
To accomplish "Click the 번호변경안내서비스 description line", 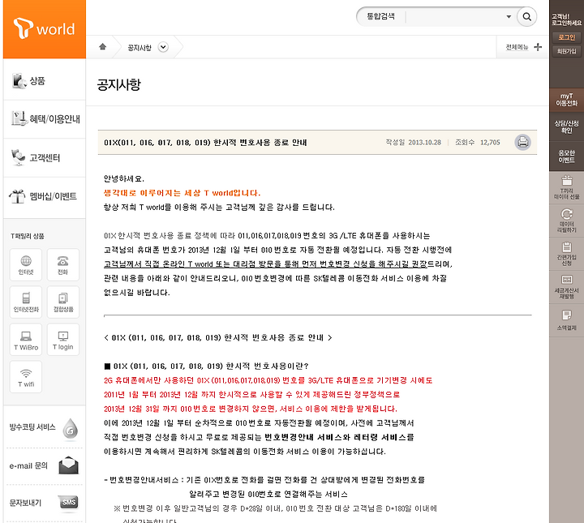I will [264, 480].
